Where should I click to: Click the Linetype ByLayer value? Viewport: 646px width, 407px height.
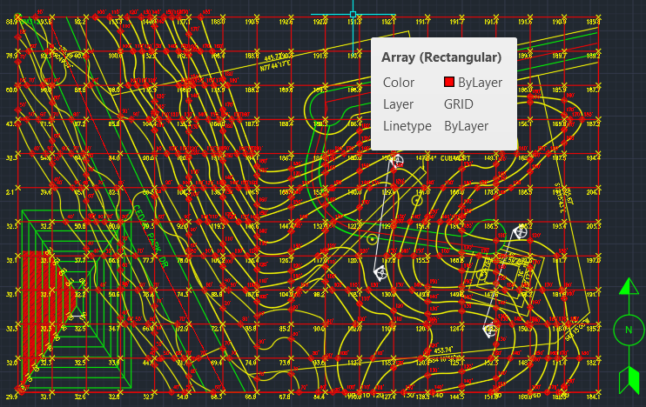466,126
